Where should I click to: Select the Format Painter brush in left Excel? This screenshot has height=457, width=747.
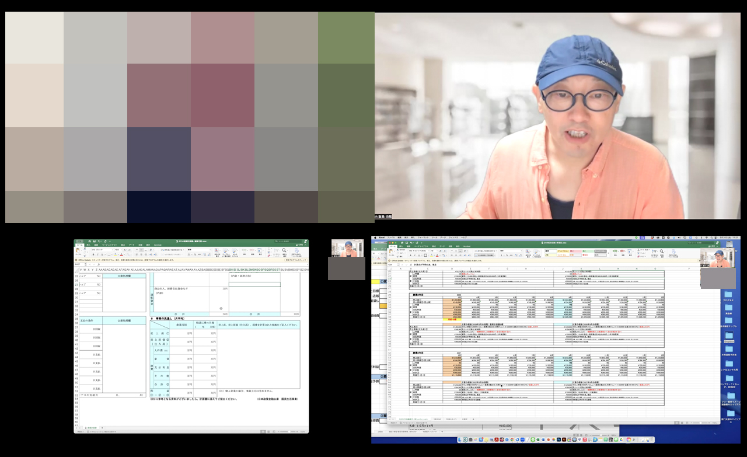pyautogui.click(x=85, y=256)
